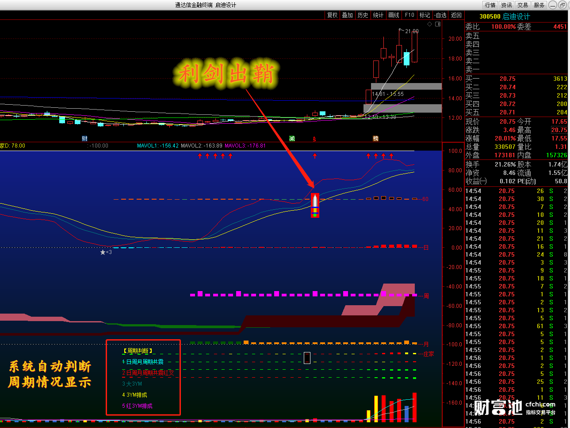Click the sword signal icon on the indicator

[x=315, y=205]
